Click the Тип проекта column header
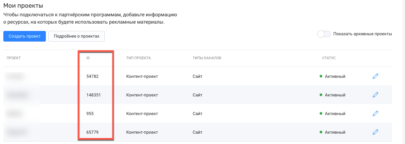The image size is (405, 144). (139, 58)
